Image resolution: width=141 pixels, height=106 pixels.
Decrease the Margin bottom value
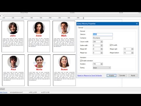pyautogui.click(x=132, y=53)
